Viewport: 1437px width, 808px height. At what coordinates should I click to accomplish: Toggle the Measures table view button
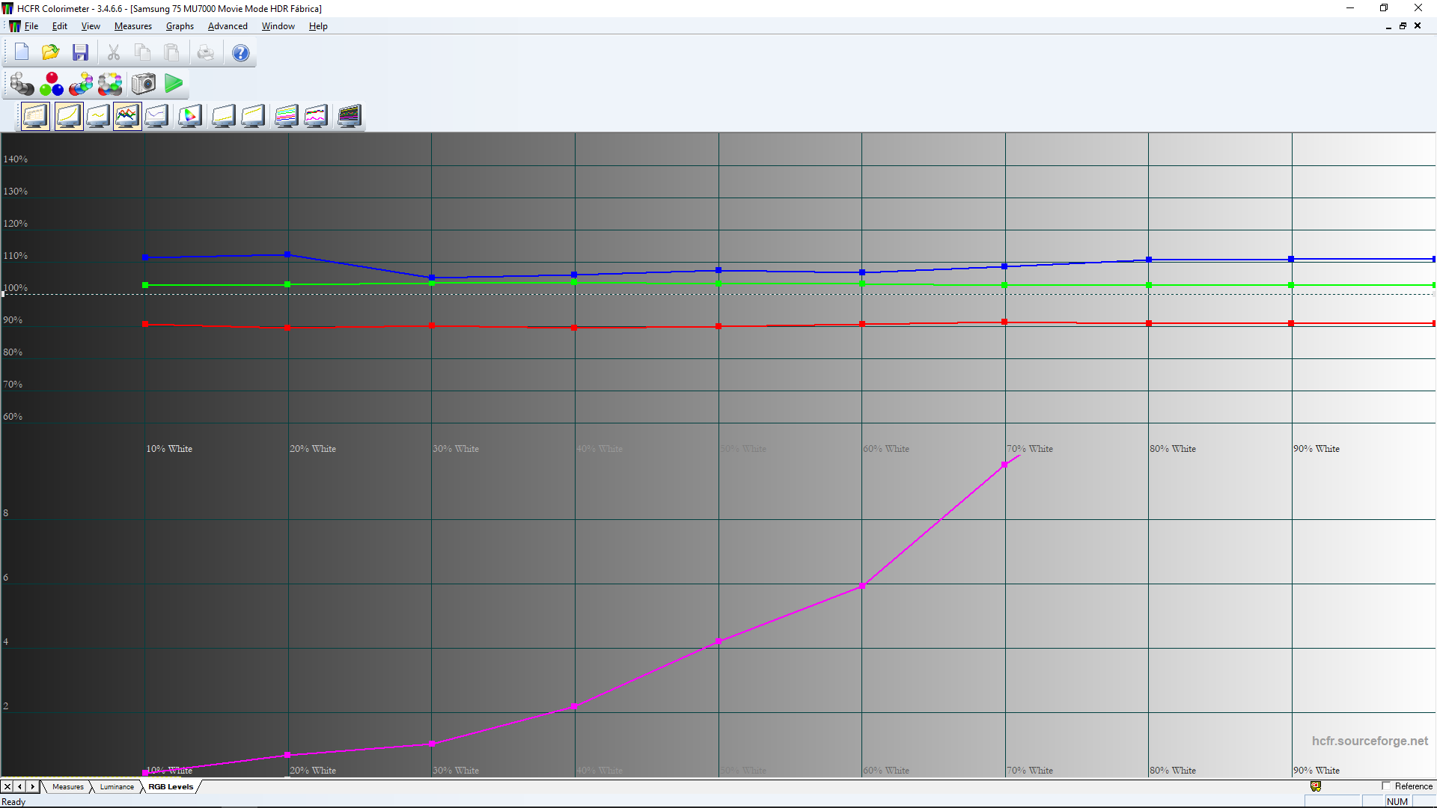[x=35, y=116]
